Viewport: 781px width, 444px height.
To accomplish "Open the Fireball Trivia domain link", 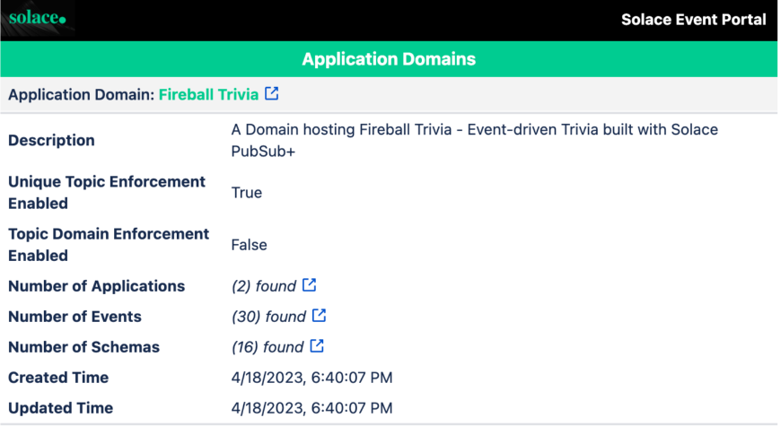I will click(208, 94).
